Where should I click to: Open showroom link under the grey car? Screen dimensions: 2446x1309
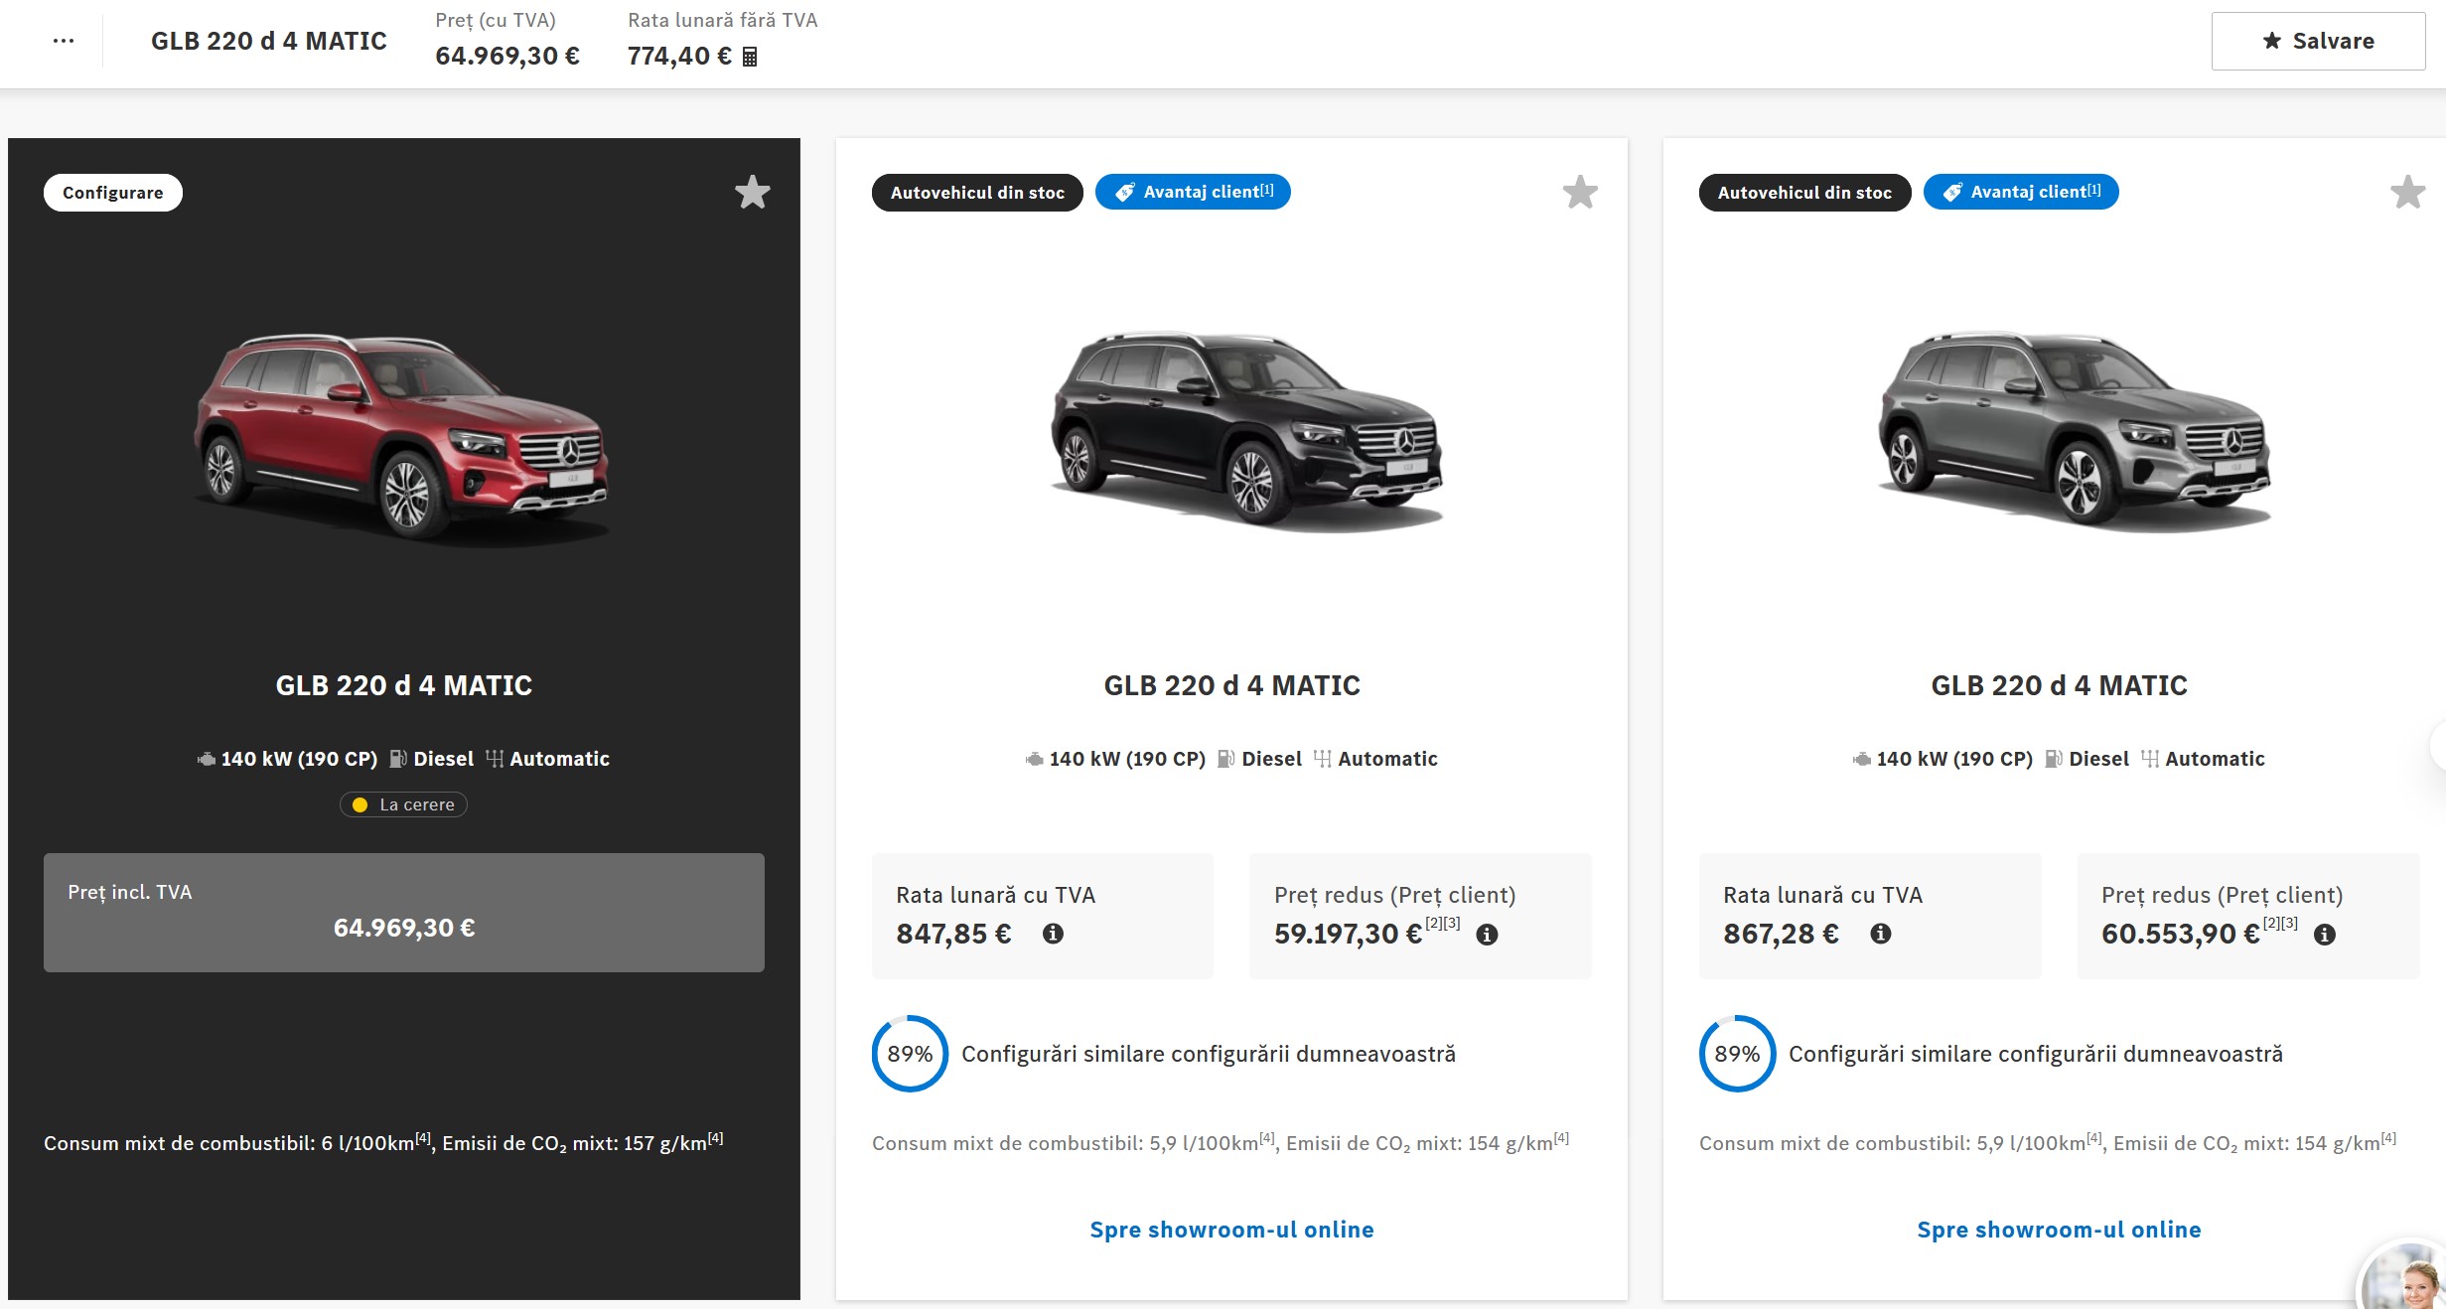pyautogui.click(x=2059, y=1230)
